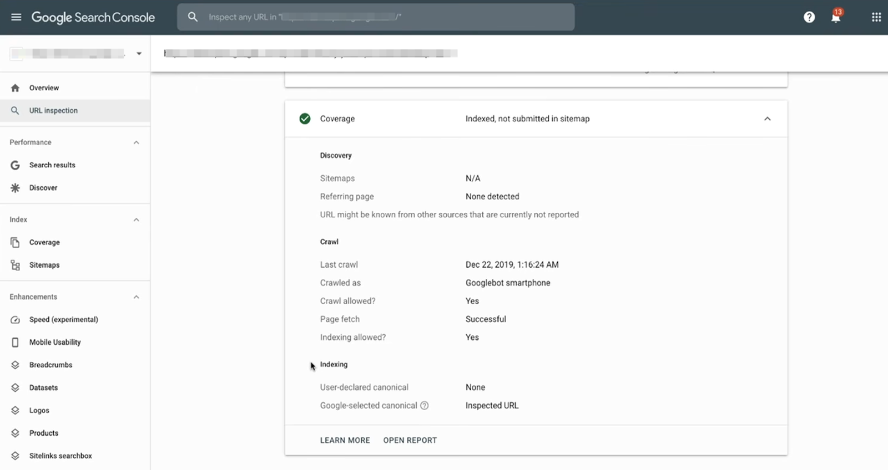Click the 'Successful' page fetch value
Image resolution: width=888 pixels, height=470 pixels.
click(486, 319)
